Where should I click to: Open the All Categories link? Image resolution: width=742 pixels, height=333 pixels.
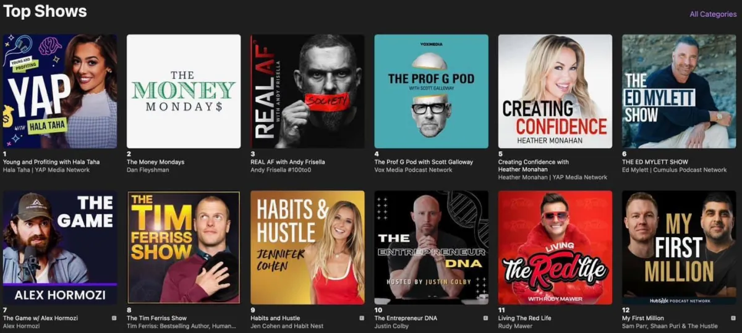pyautogui.click(x=713, y=14)
